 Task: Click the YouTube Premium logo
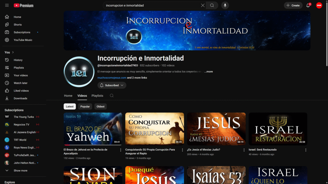coord(23,5)
